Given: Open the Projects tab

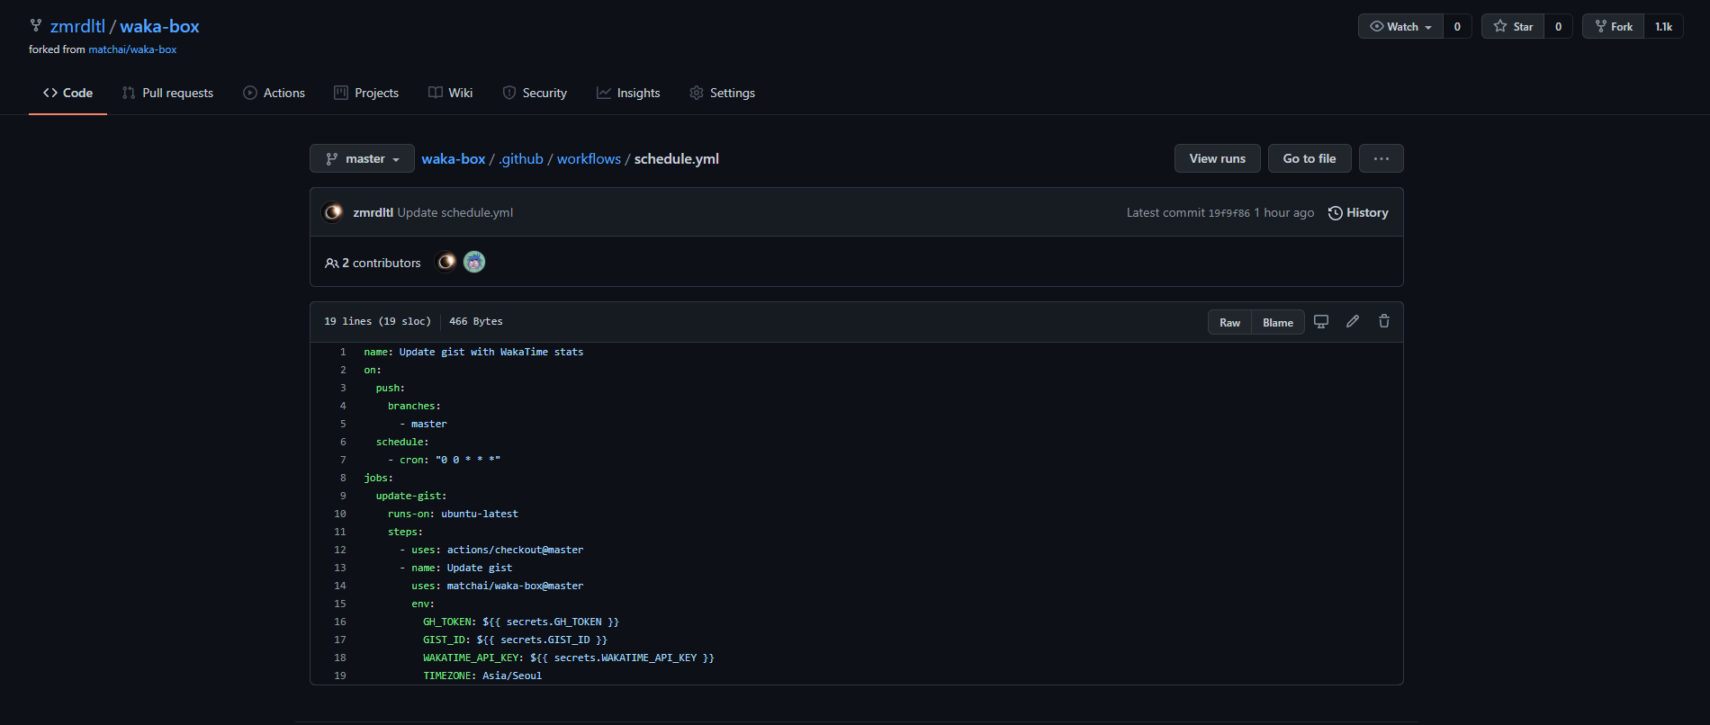Looking at the screenshot, I should pyautogui.click(x=366, y=93).
